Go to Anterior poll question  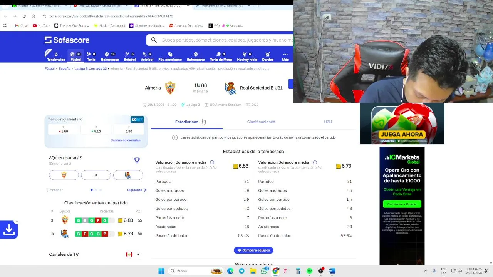(54, 190)
